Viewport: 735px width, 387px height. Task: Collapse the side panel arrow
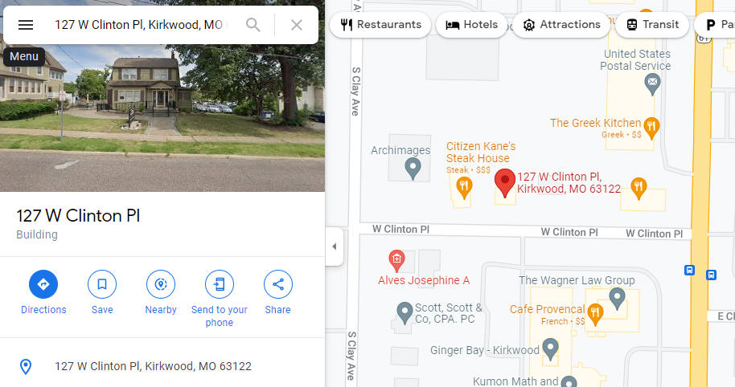[335, 246]
